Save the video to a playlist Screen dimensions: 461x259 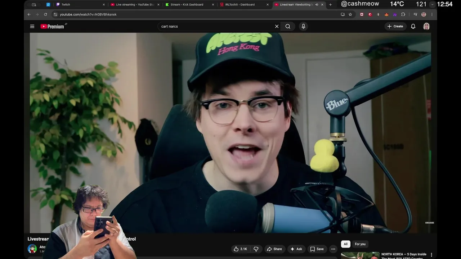point(317,249)
